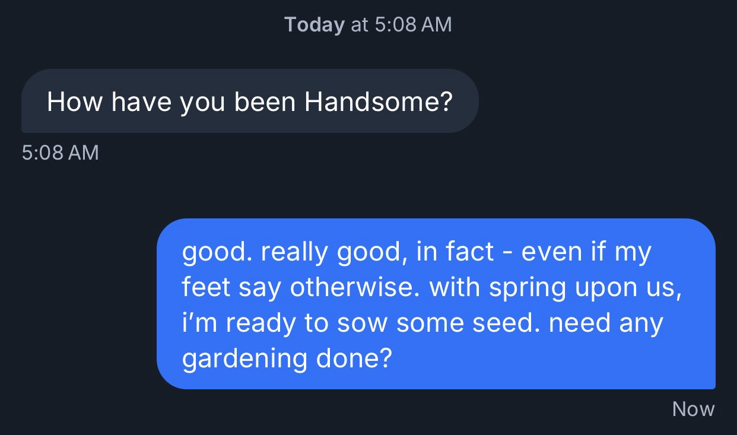Click "gardening done?" in the sent message
The height and width of the screenshot is (435, 737).
[287, 359]
